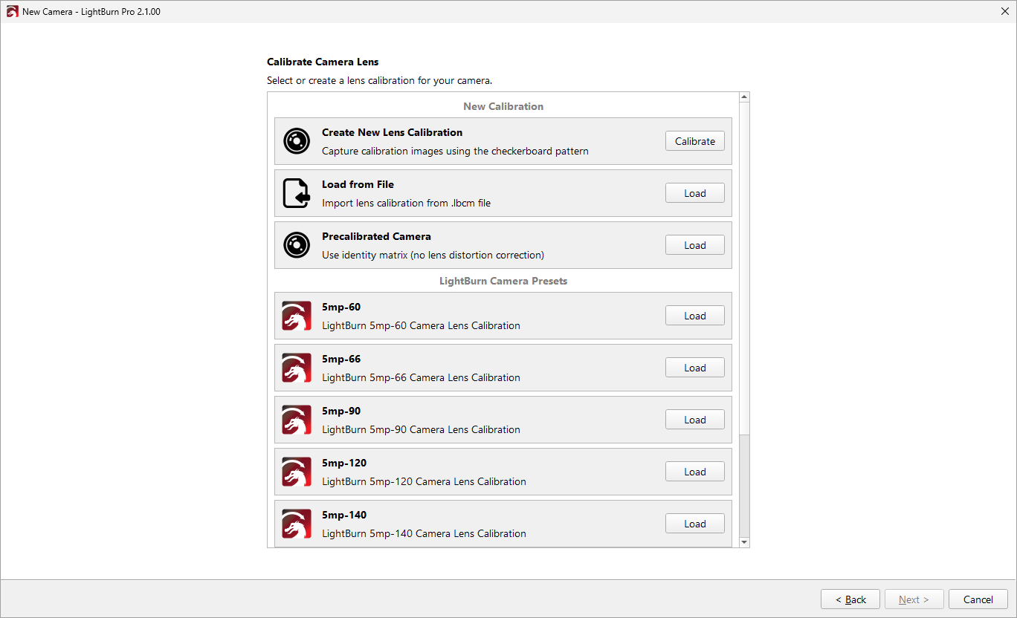1017x618 pixels.
Task: Click the 'LightBurn 5mp-120 Camera Lens Calibration' description
Action: pyautogui.click(x=424, y=481)
